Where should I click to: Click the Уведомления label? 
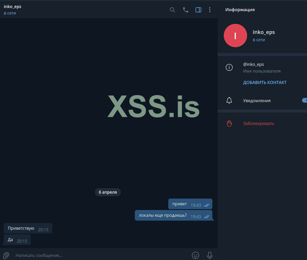[257, 101]
